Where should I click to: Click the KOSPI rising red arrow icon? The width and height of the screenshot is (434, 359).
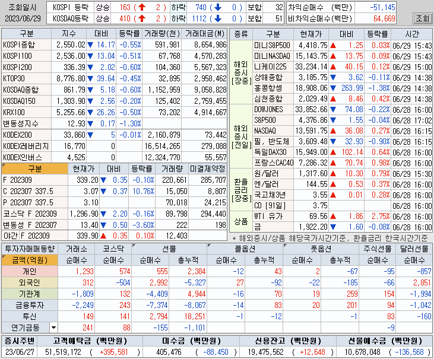tap(142, 7)
